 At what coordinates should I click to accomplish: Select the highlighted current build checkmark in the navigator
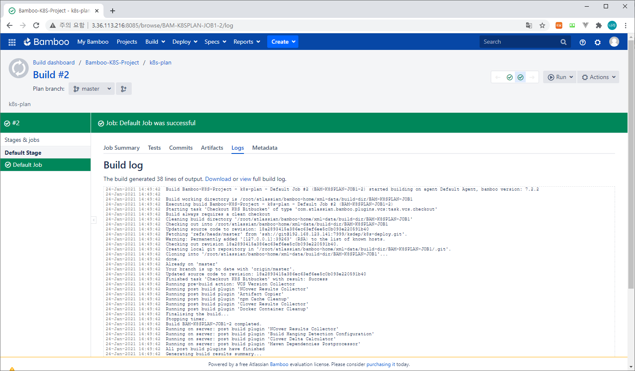click(520, 77)
